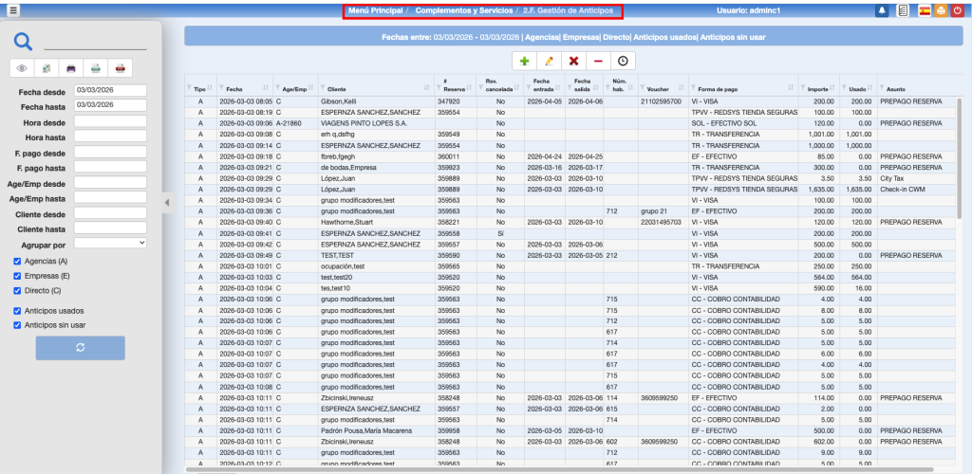Click the green plus add advance icon
Image resolution: width=972 pixels, height=474 pixels.
pos(525,61)
